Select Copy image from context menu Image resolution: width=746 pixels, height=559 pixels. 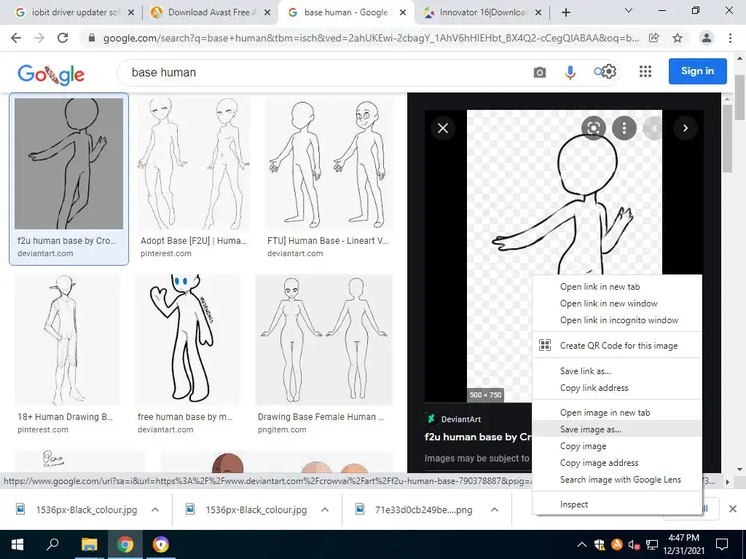[617, 446]
